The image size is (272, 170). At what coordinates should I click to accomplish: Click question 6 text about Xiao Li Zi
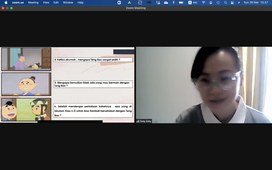[x=93, y=111]
